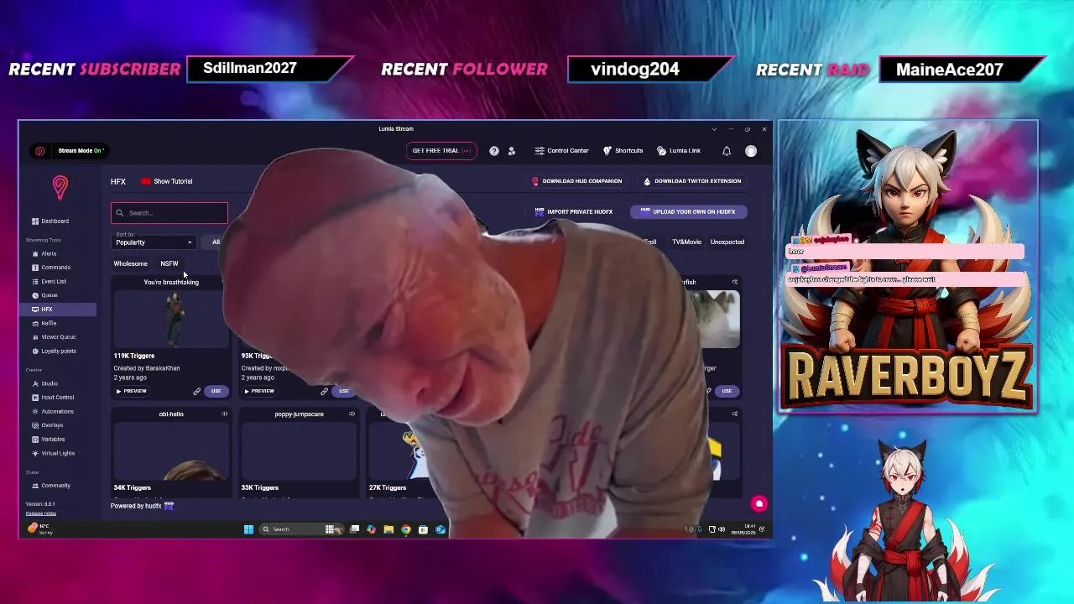1074x604 pixels.
Task: Select the NSFW filter tag
Action: point(169,263)
